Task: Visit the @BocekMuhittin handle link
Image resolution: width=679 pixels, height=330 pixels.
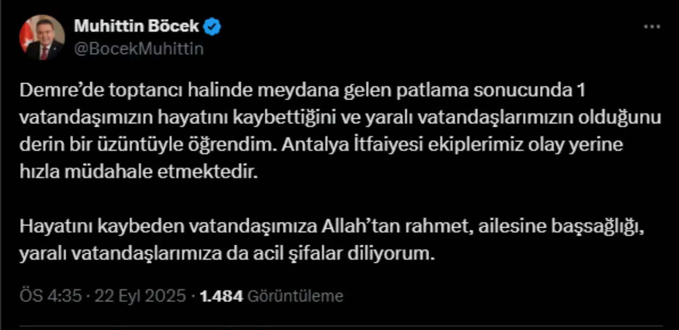Action: (139, 49)
